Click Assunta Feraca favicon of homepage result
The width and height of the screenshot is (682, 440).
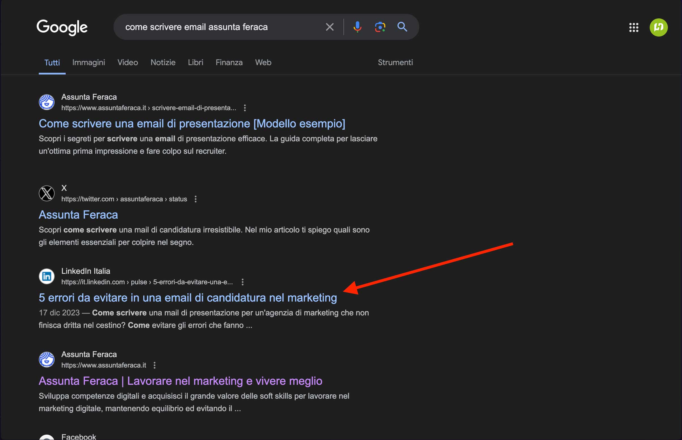click(46, 360)
